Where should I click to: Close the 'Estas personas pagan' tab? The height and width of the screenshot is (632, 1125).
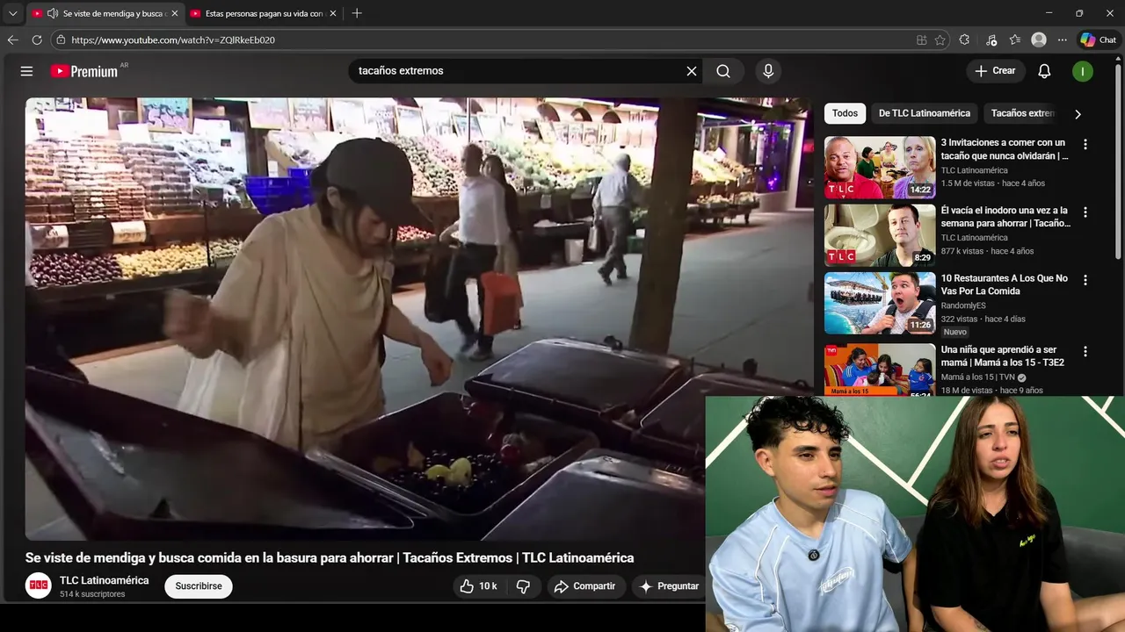point(333,13)
